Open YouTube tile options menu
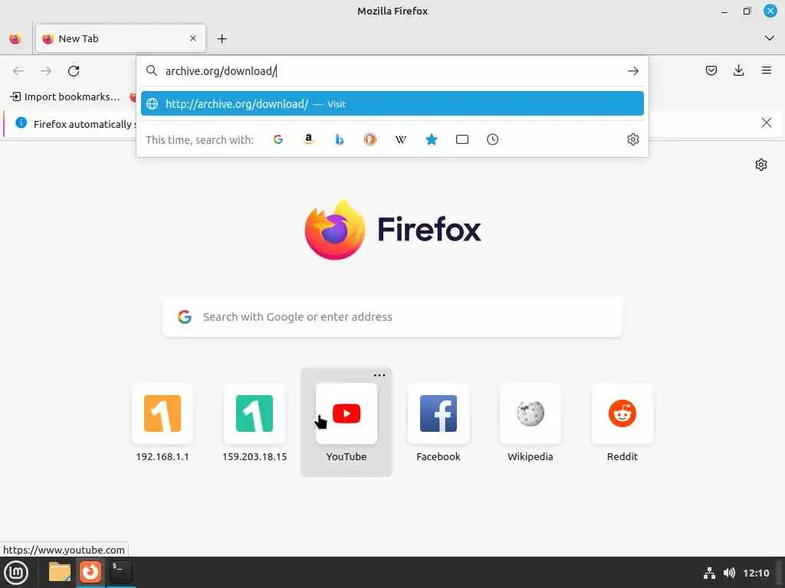785x588 pixels. point(379,375)
